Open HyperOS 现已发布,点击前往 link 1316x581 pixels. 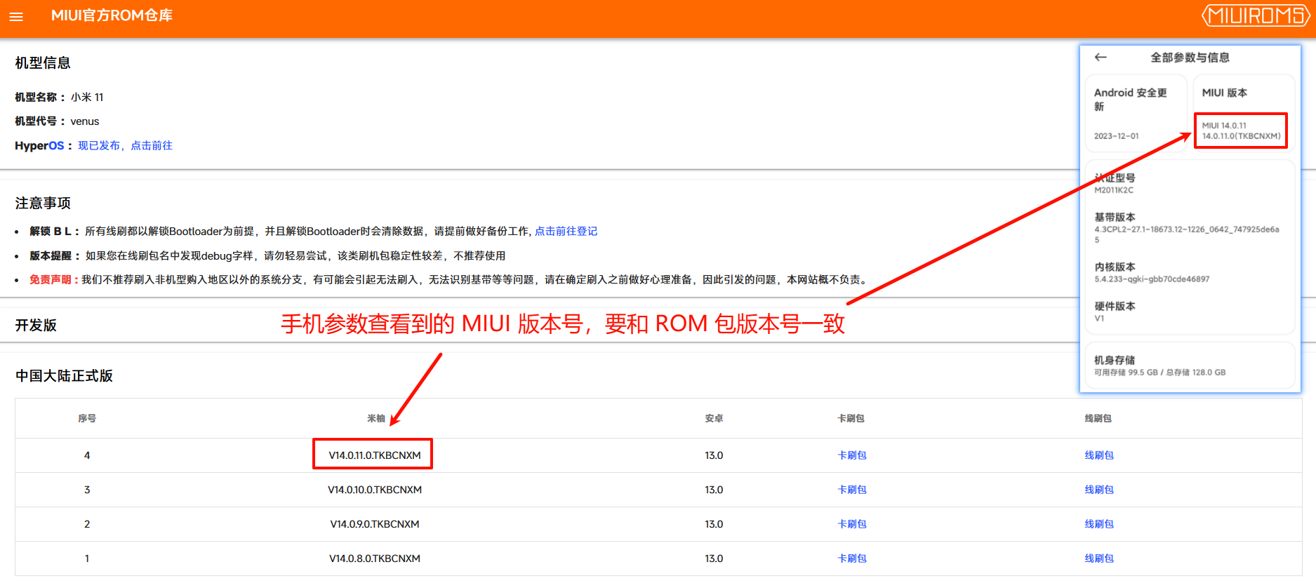coord(125,145)
